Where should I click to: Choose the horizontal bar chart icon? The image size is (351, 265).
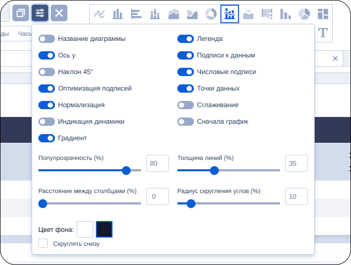(x=136, y=14)
